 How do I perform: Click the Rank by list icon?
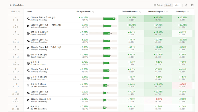tap(155, 5)
